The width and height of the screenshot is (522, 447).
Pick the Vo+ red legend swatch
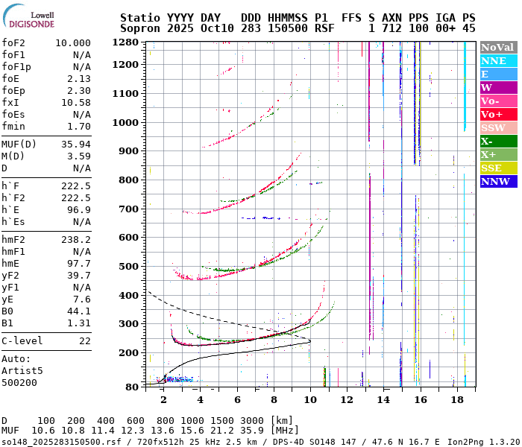pos(498,115)
